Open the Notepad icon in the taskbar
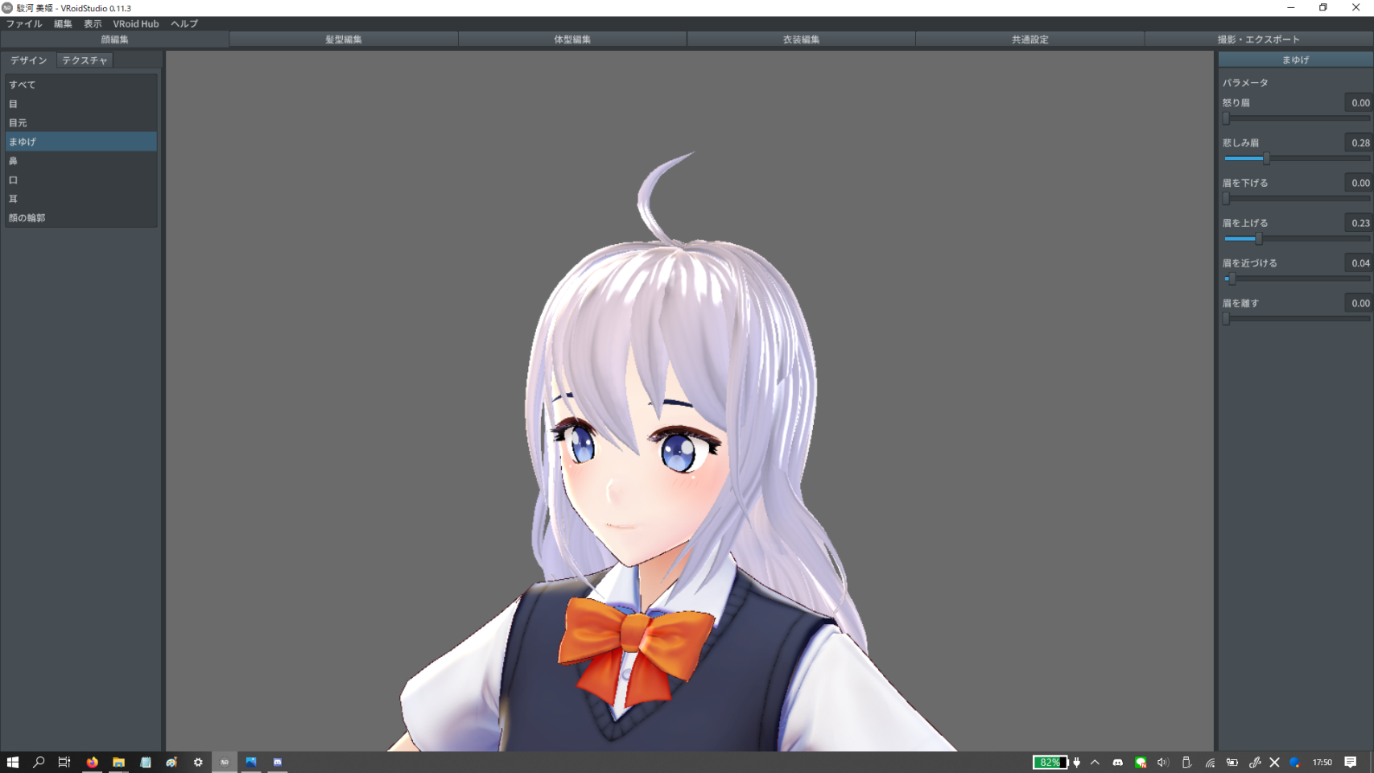Viewport: 1374px width, 773px height. tap(146, 762)
